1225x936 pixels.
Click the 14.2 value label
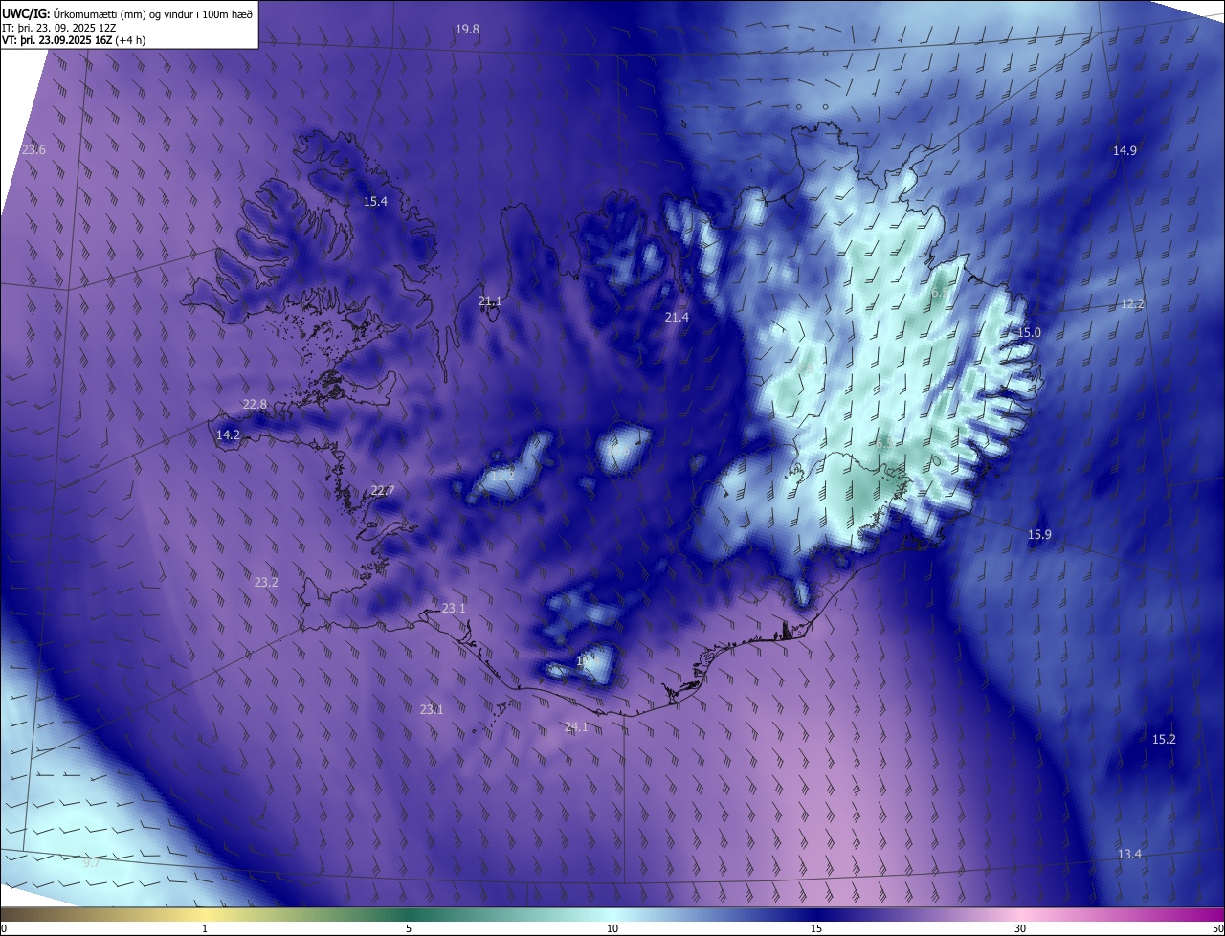click(228, 435)
